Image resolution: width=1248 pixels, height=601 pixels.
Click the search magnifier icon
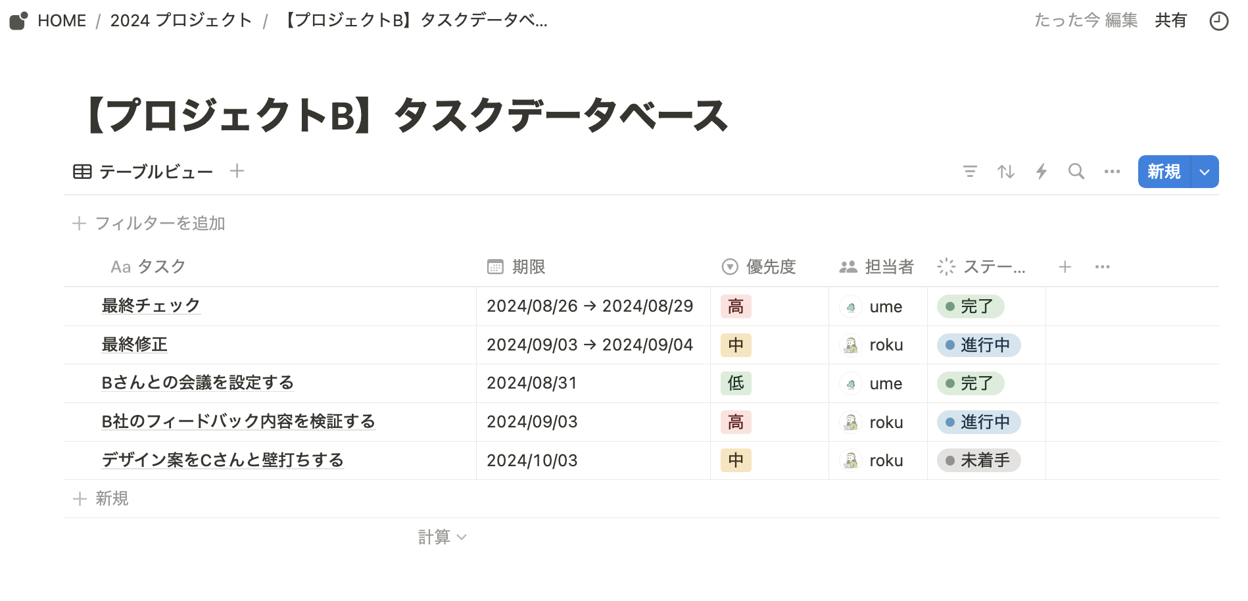[x=1076, y=172]
